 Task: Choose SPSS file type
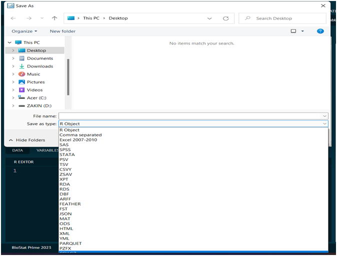click(193, 150)
